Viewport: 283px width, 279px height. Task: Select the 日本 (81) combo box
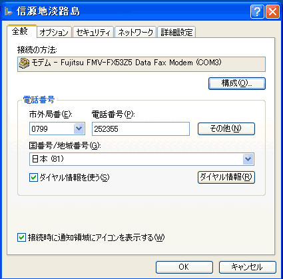coord(142,159)
